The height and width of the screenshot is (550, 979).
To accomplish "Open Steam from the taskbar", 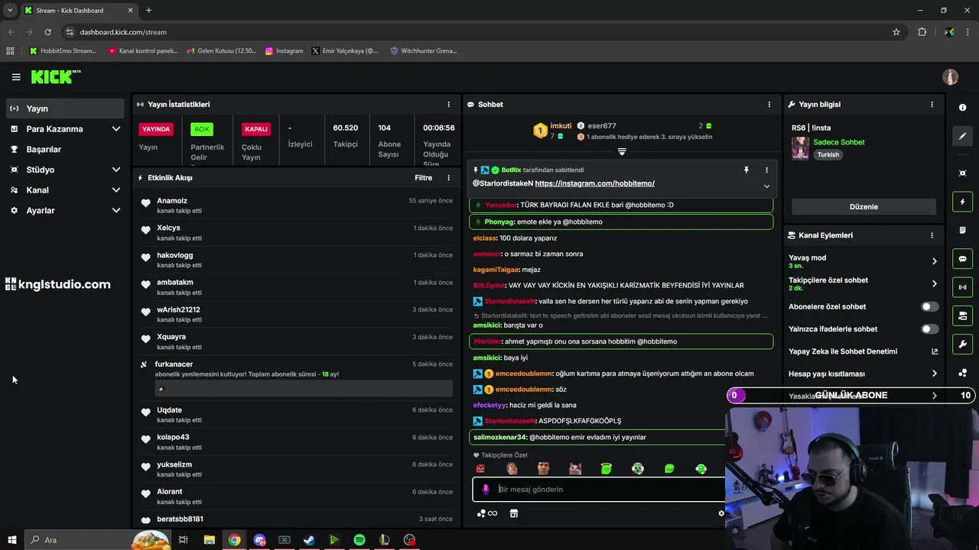I will point(309,540).
